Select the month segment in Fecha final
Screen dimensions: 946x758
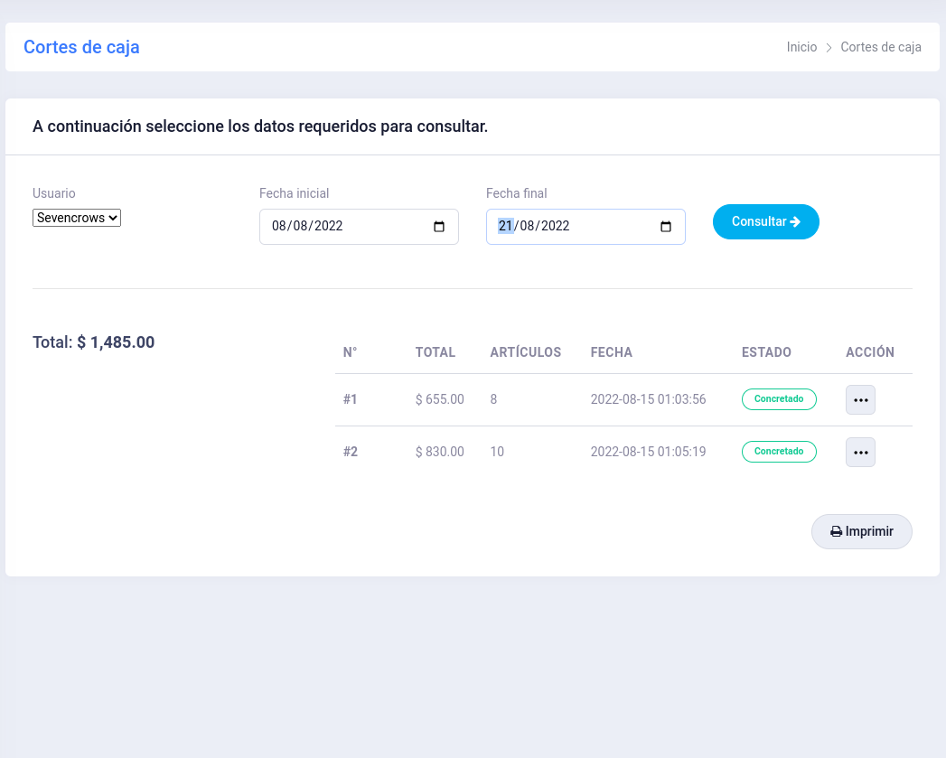point(528,227)
